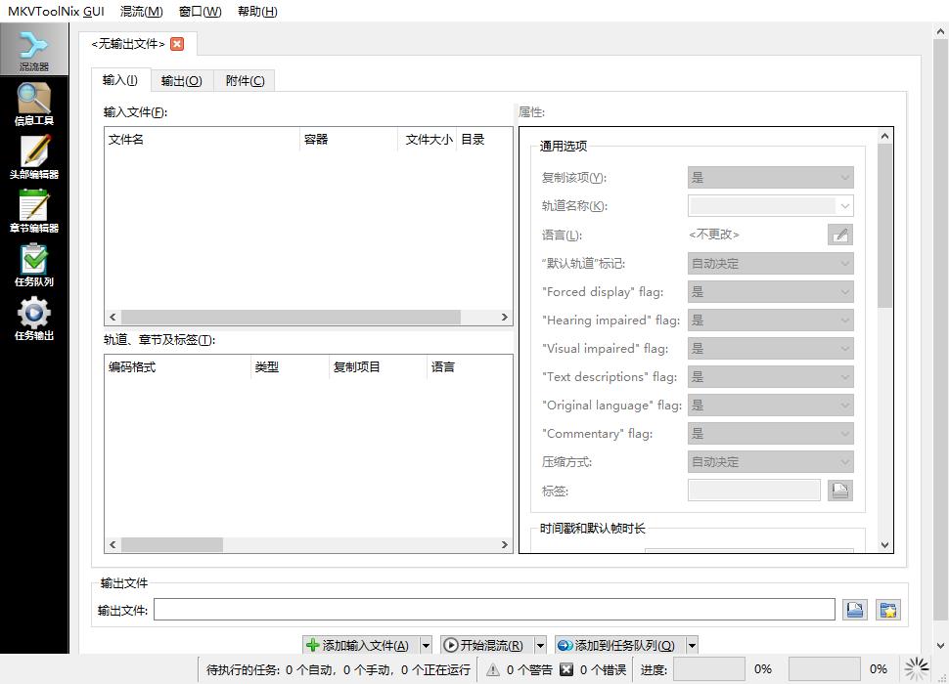Click the recent output folder star icon
The height and width of the screenshot is (684, 949).
click(888, 610)
